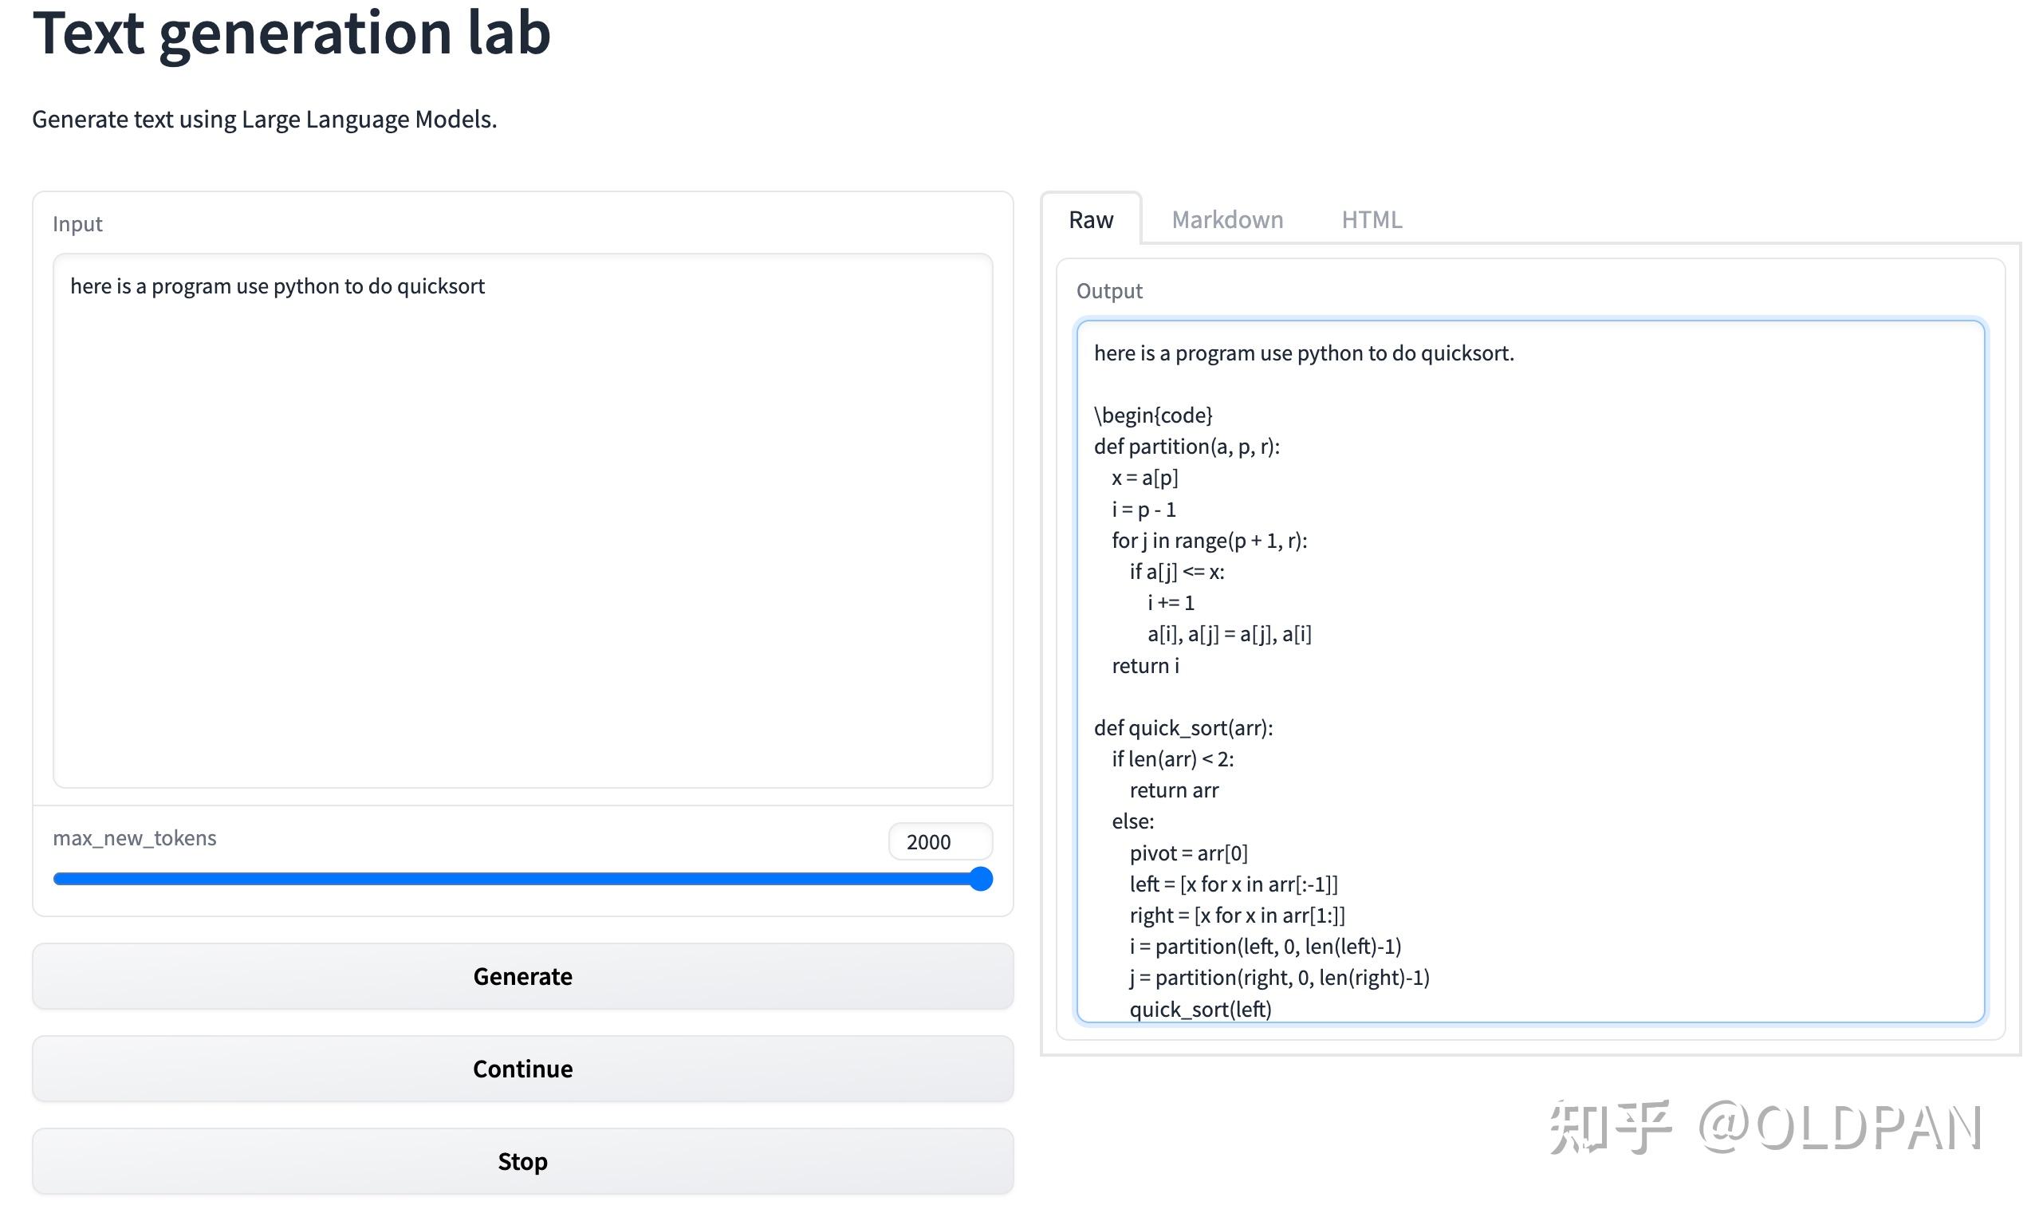Image resolution: width=2035 pixels, height=1209 pixels.
Task: Select the HTML output tab
Action: click(x=1371, y=219)
